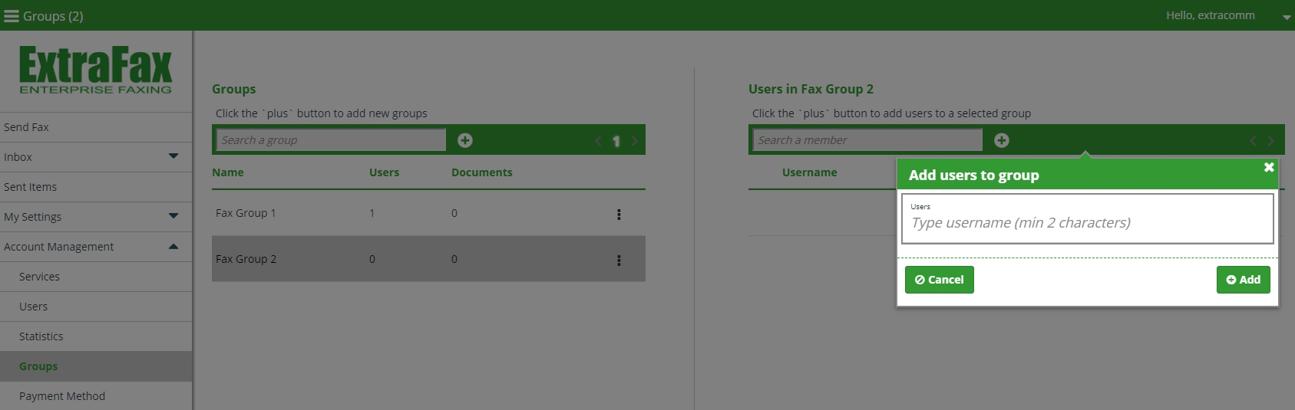The height and width of the screenshot is (410, 1295).
Task: Open the three-dot menu for Fax Group 2
Action: click(x=619, y=261)
